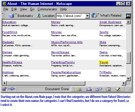This screenshot has width=135, height=112.
Task: Click the security padlock icon in status bar
Action: (4, 89)
